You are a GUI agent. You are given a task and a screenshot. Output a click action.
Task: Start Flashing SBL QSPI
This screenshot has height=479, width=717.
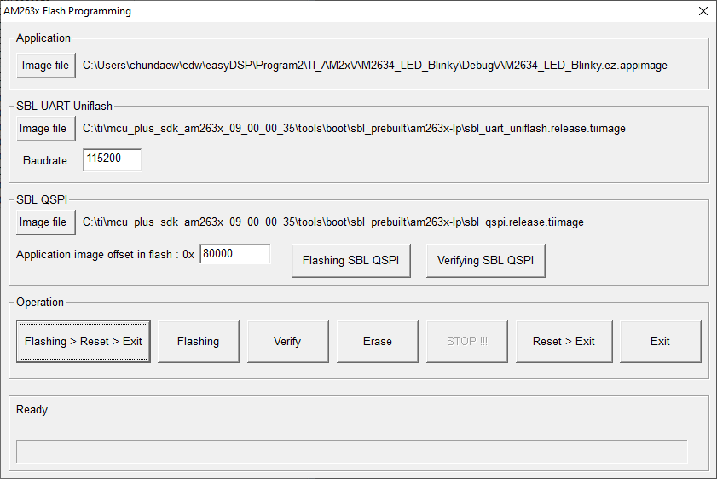[351, 261]
